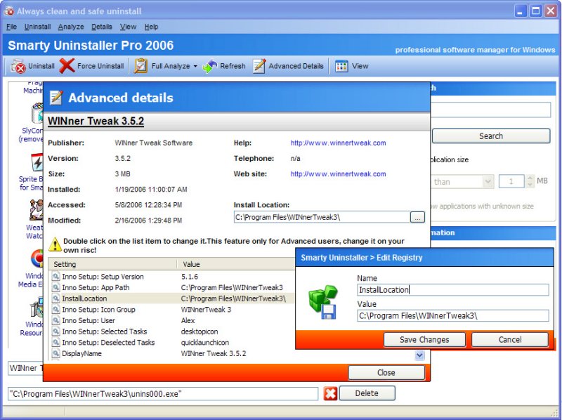Click the red X icon beside Delete
The width and height of the screenshot is (562, 420).
point(330,393)
